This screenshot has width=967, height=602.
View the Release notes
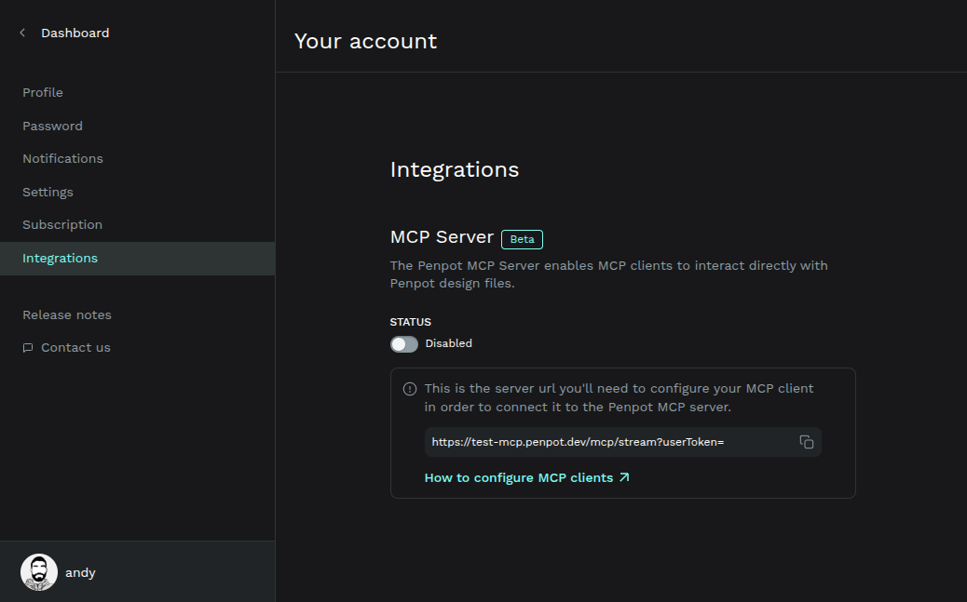click(66, 314)
